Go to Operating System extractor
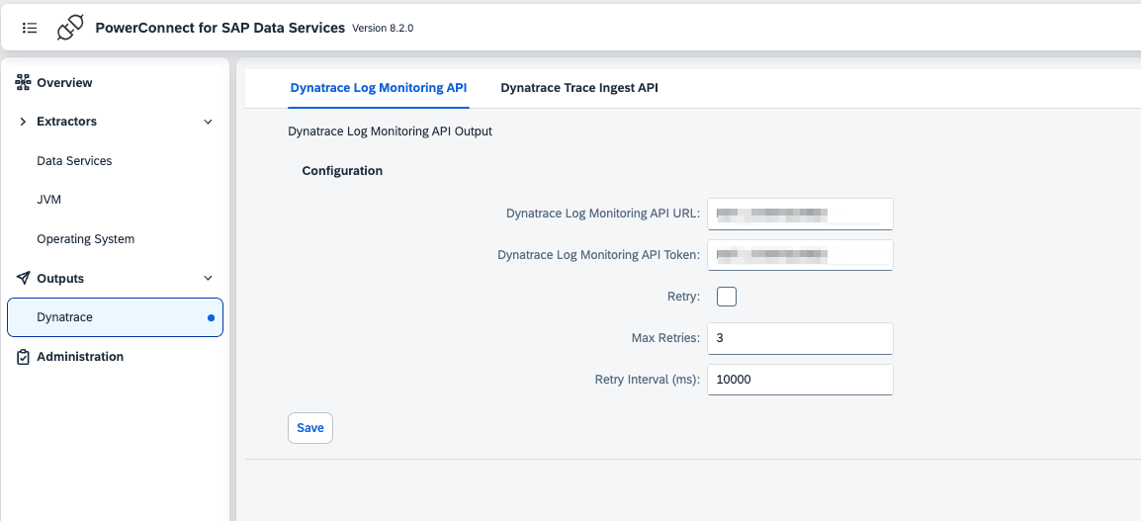 85,239
